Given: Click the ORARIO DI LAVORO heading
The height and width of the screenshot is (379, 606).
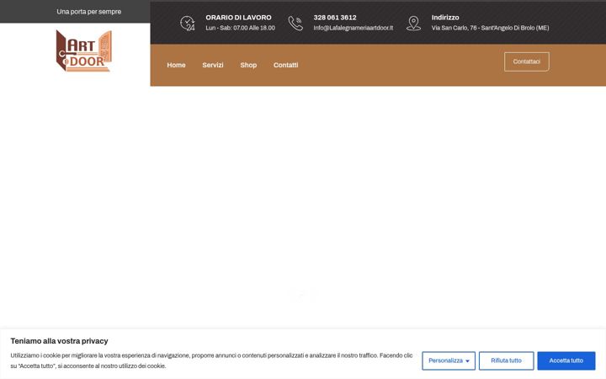Looking at the screenshot, I should tap(238, 18).
